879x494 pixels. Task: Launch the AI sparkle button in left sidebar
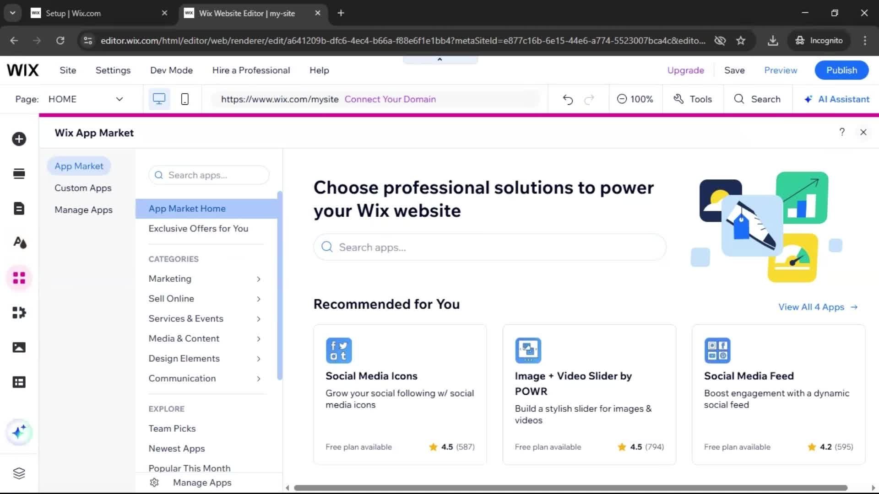[x=19, y=432]
